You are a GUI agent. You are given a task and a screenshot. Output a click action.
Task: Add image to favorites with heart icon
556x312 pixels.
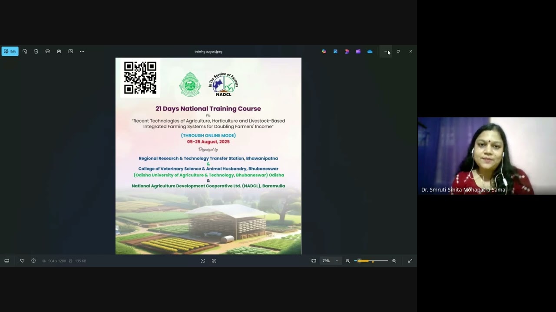[22, 261]
